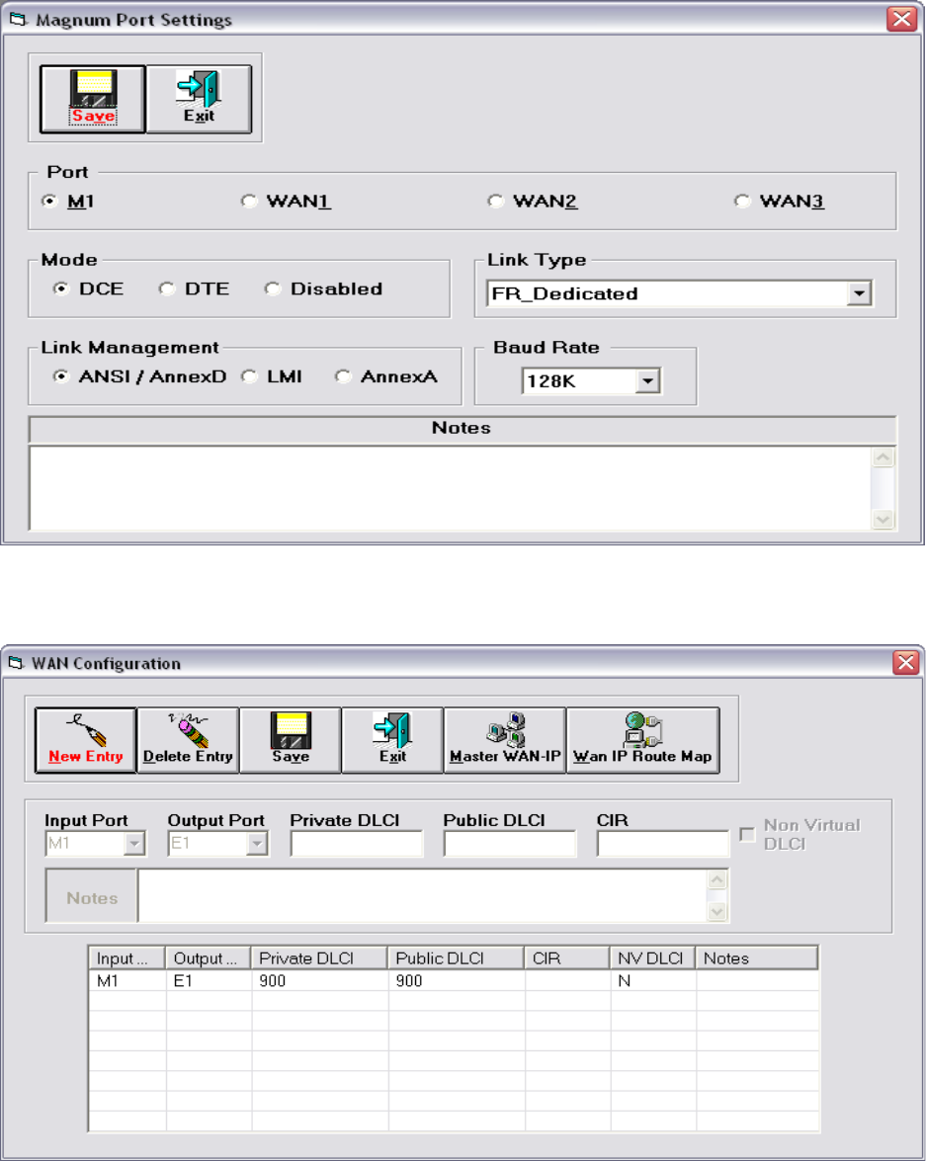926x1161 pixels.
Task: Sort by Input column header
Action: [126, 958]
